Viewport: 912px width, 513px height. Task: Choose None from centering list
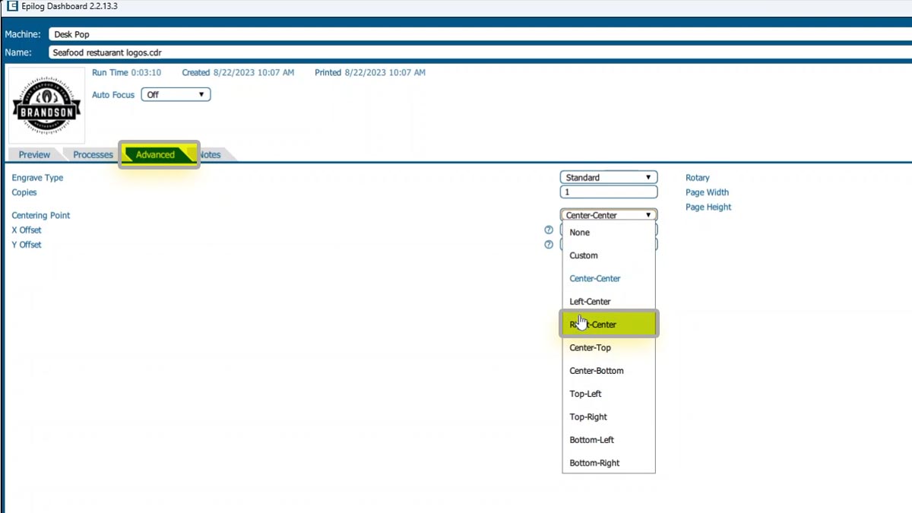[580, 233]
